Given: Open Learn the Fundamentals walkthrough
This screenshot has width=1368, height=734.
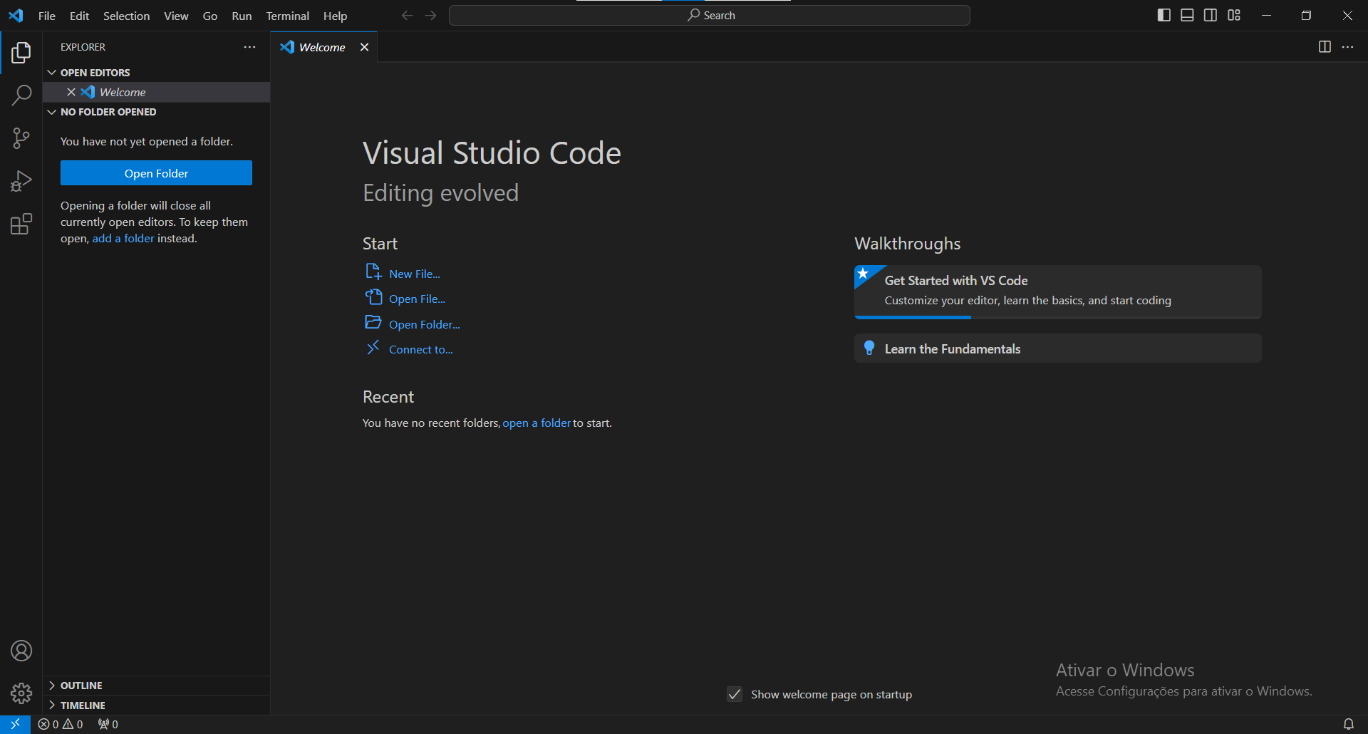Looking at the screenshot, I should coord(1057,348).
